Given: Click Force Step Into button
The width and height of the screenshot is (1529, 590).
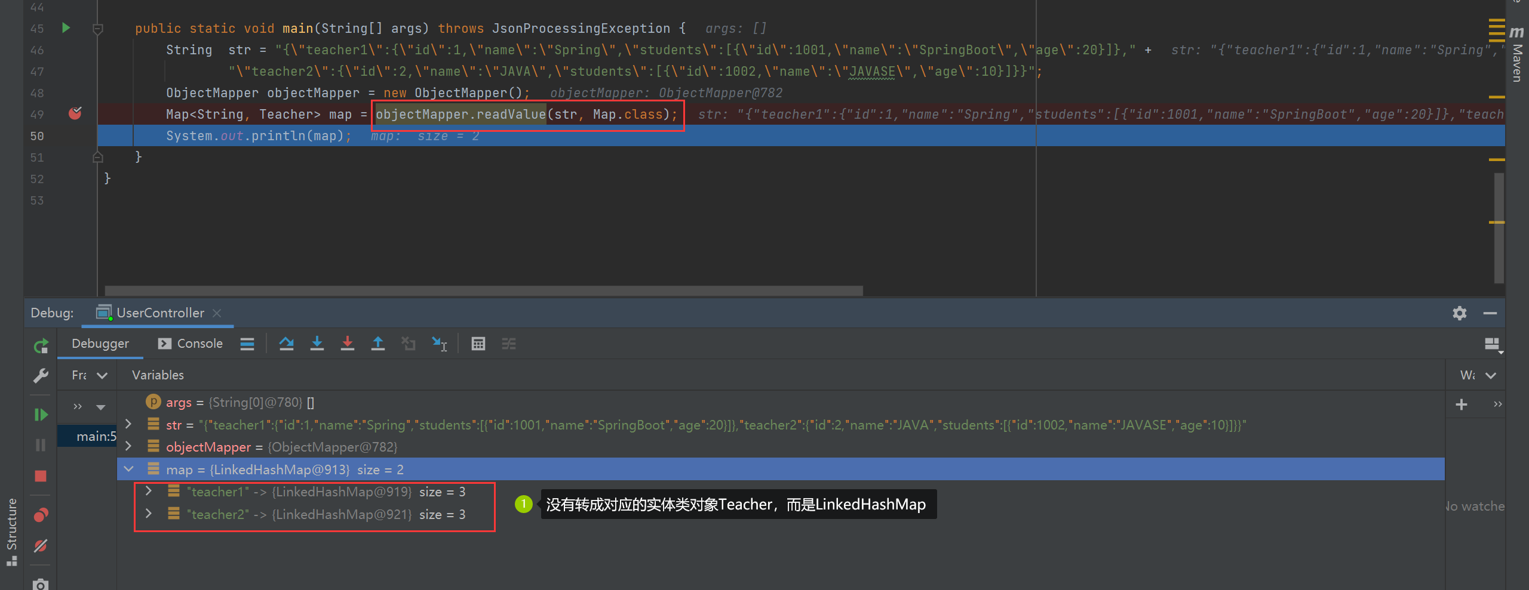Looking at the screenshot, I should [347, 344].
